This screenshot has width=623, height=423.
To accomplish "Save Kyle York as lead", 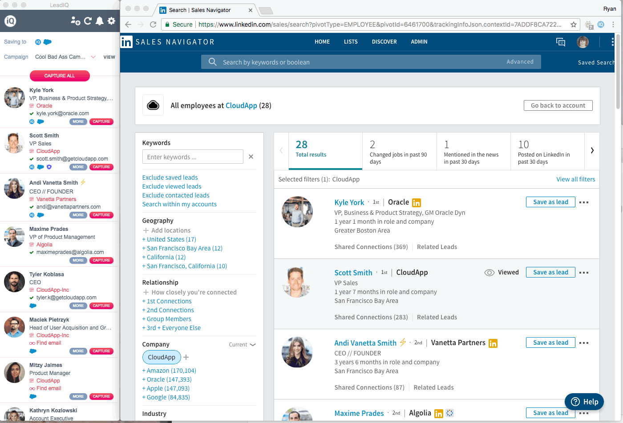I will [x=550, y=202].
